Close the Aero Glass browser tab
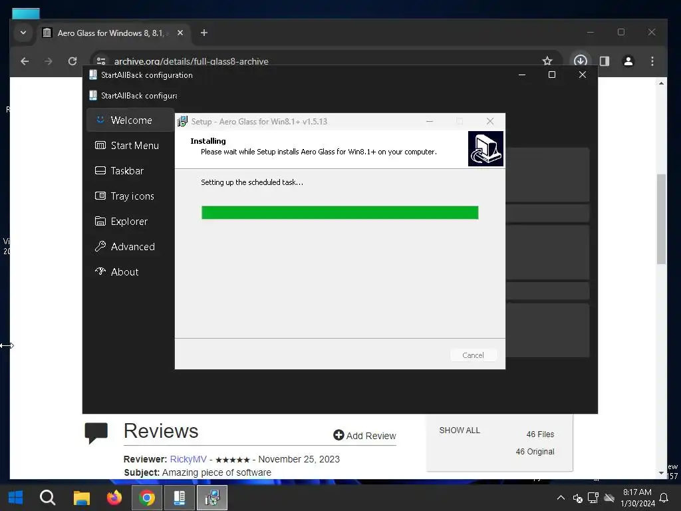681x511 pixels. [x=180, y=33]
